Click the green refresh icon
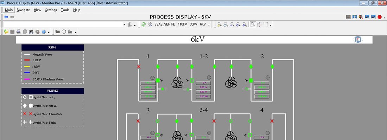 coord(144,24)
